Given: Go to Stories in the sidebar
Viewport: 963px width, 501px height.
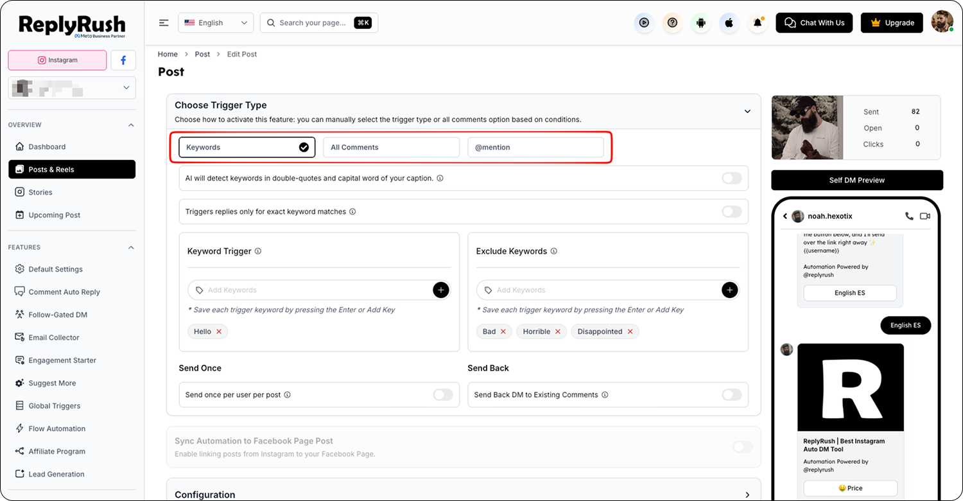Looking at the screenshot, I should 72,192.
